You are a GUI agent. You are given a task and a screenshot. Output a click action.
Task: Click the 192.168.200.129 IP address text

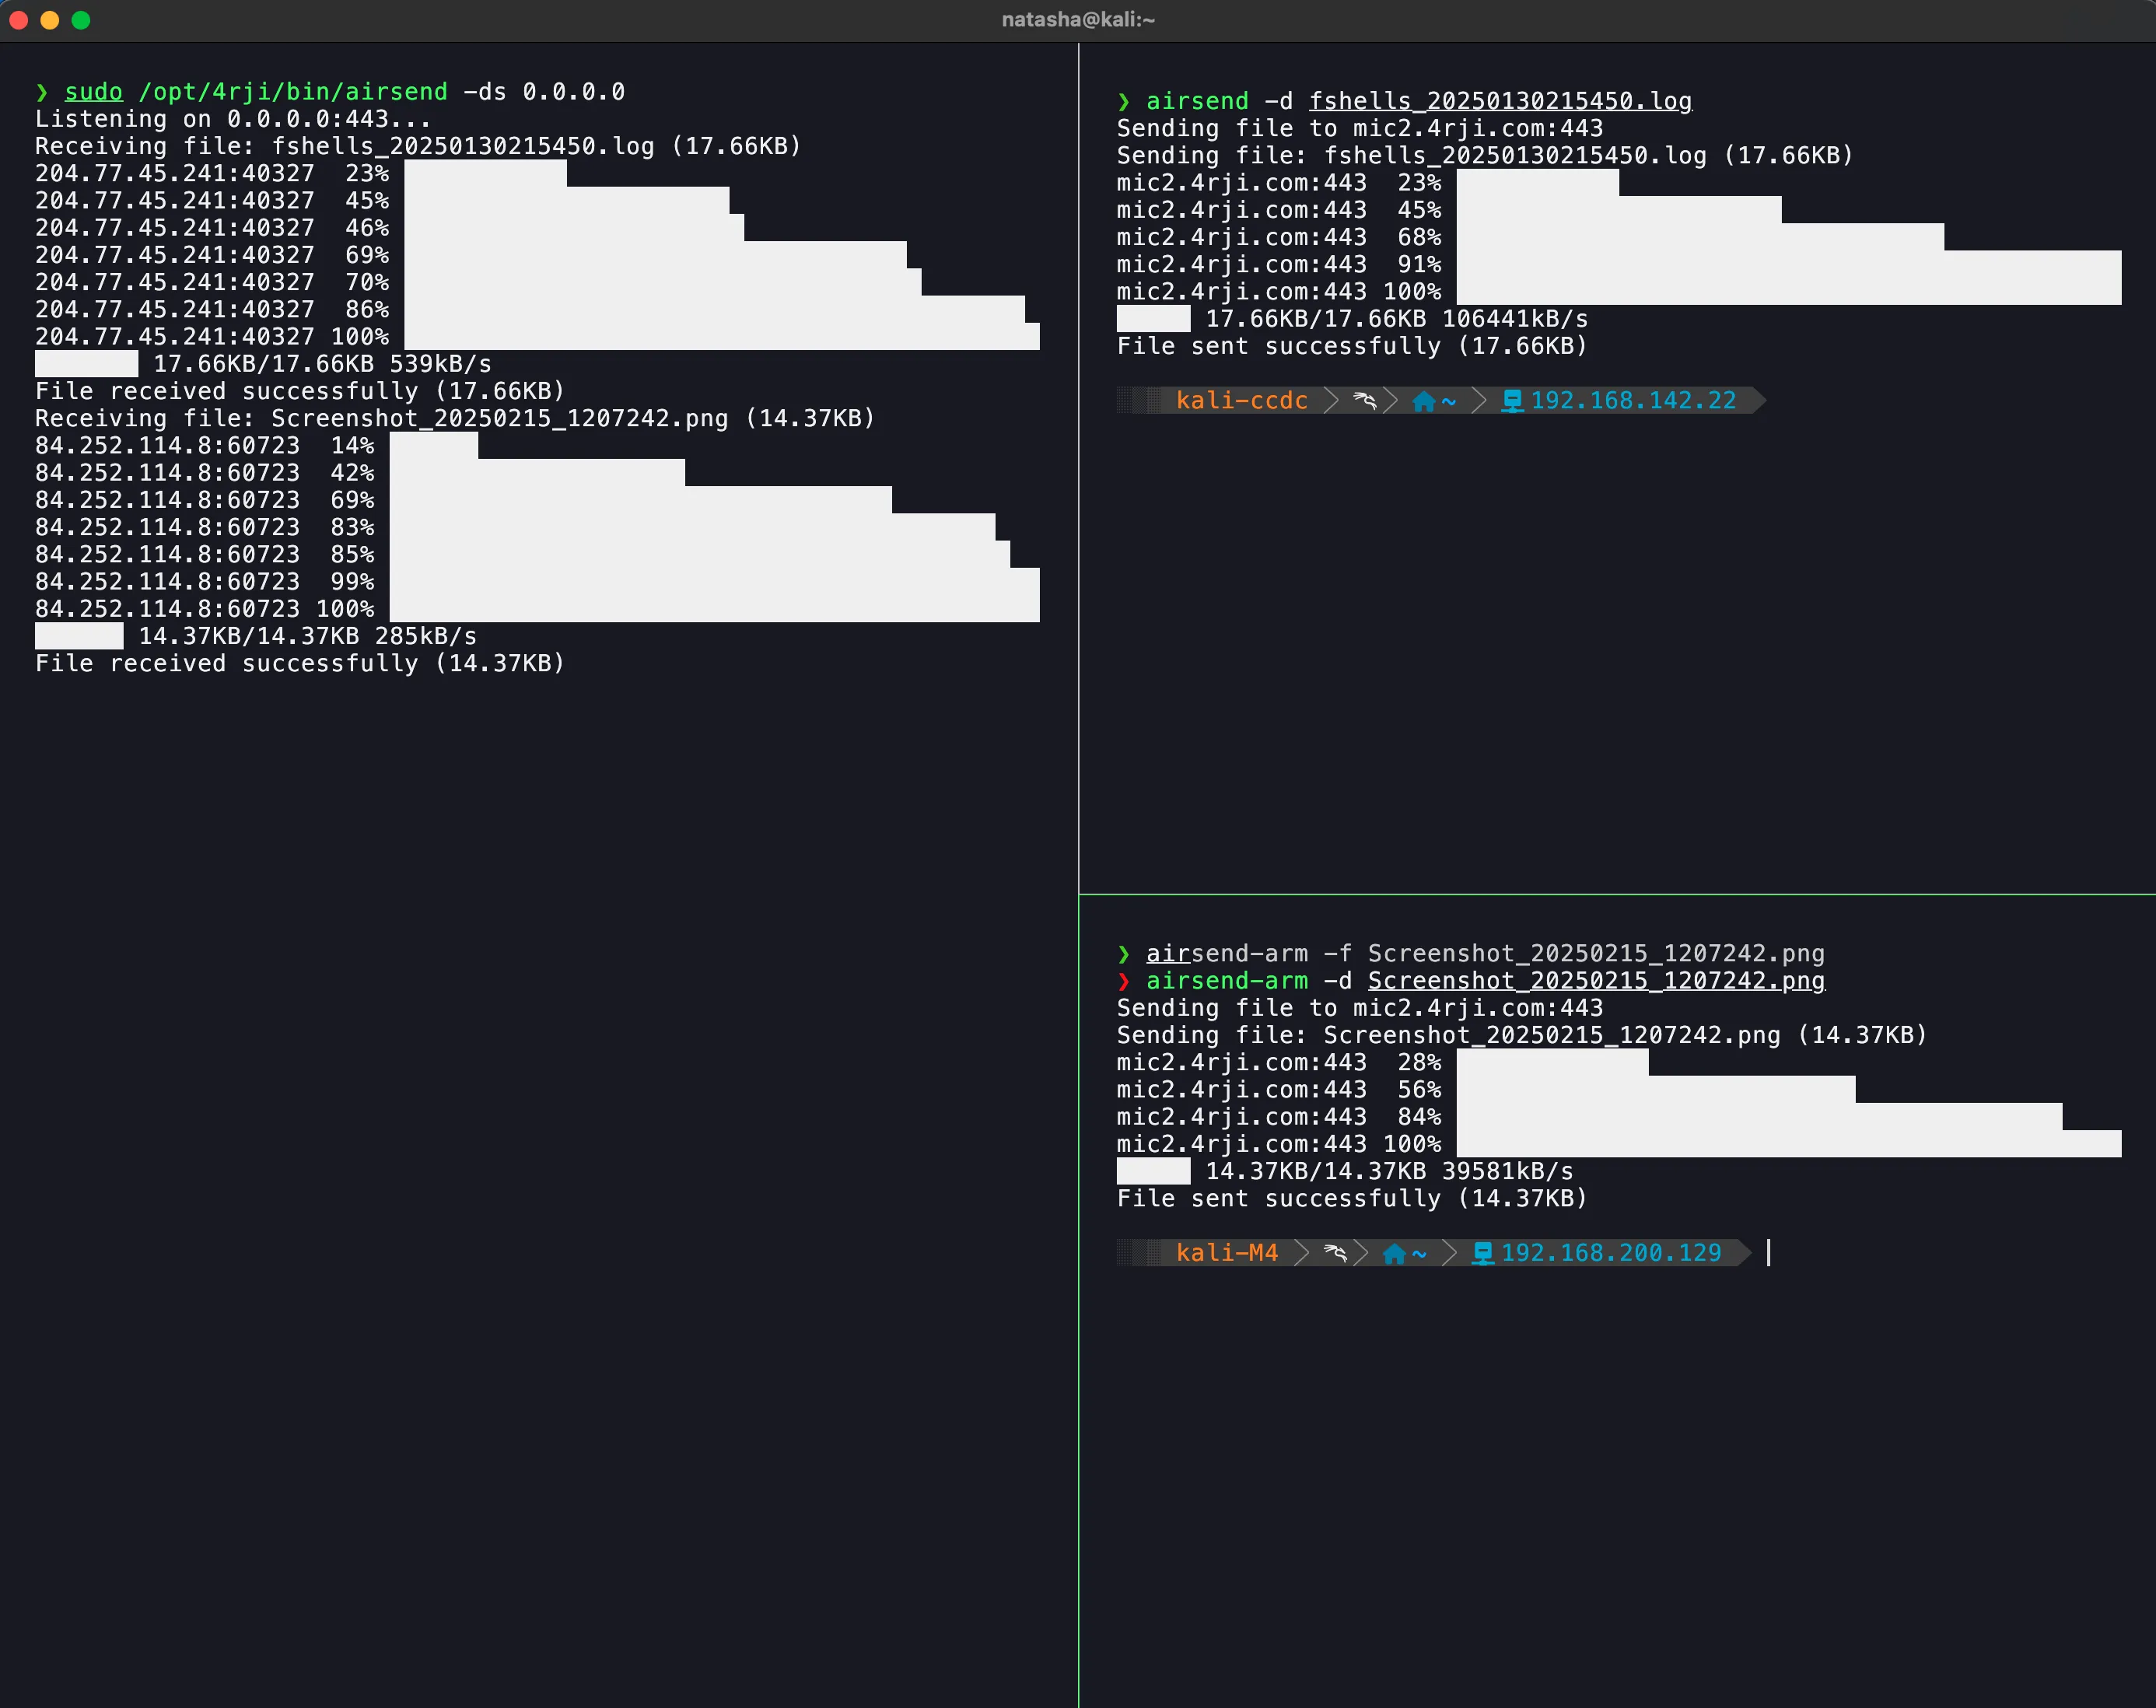click(x=1611, y=1253)
